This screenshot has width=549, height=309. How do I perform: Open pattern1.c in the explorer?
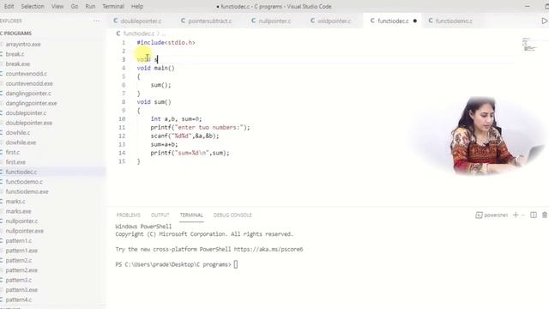(x=19, y=240)
